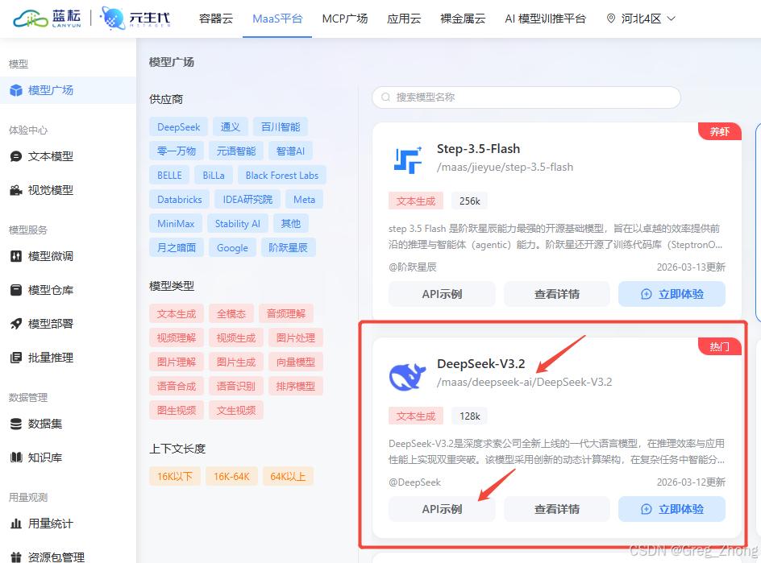Click the camera icon beside 视觉模型
This screenshot has height=563, width=761.
[16, 190]
